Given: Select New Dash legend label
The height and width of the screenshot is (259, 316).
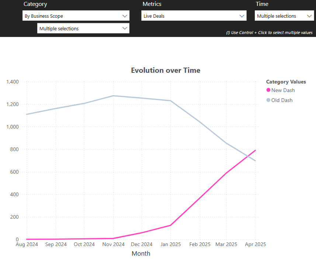Looking at the screenshot, I should (x=283, y=90).
